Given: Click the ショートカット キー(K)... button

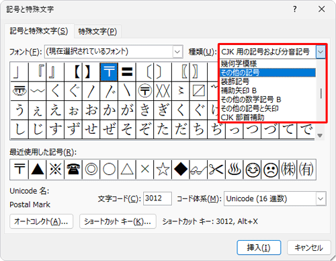Looking at the screenshot, I should 118,221.
